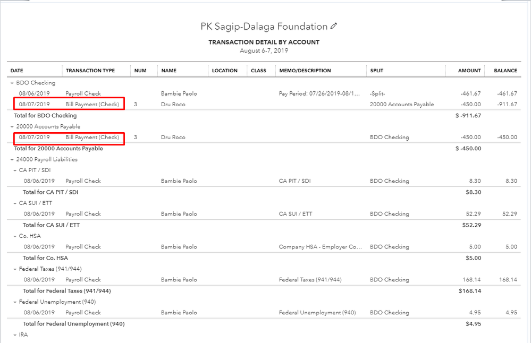
Task: Click the TRANSACTION TYPE column header
Action: [x=90, y=71]
